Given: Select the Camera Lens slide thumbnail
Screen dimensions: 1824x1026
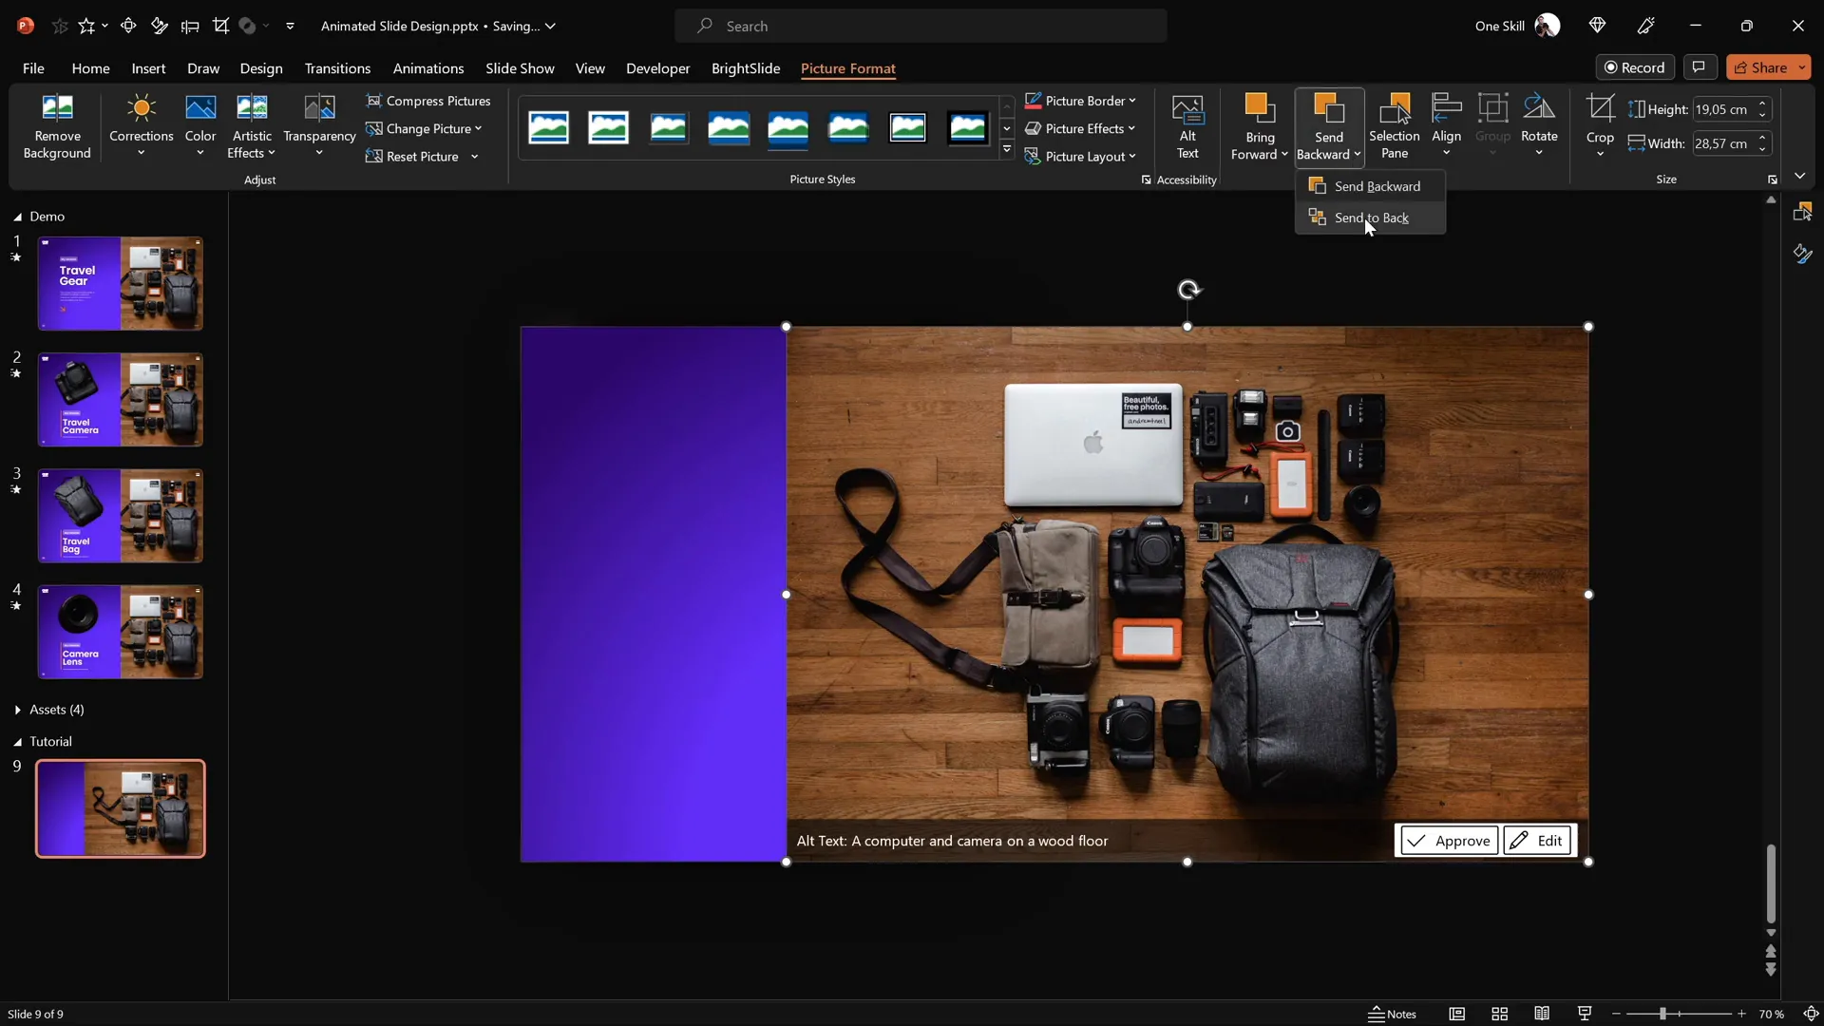Looking at the screenshot, I should [121, 632].
